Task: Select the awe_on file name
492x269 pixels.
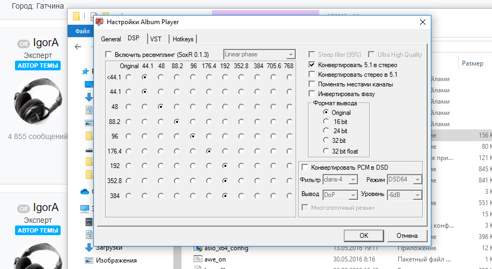Action: [x=215, y=259]
